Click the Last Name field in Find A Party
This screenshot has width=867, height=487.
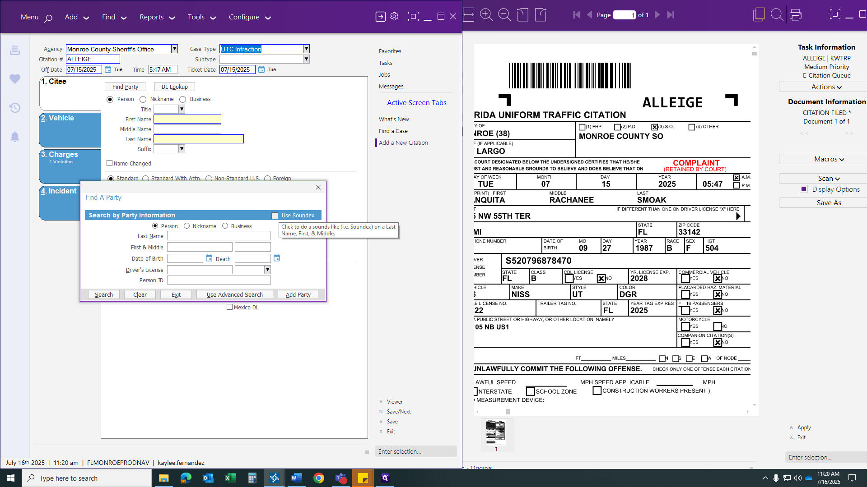(x=219, y=236)
